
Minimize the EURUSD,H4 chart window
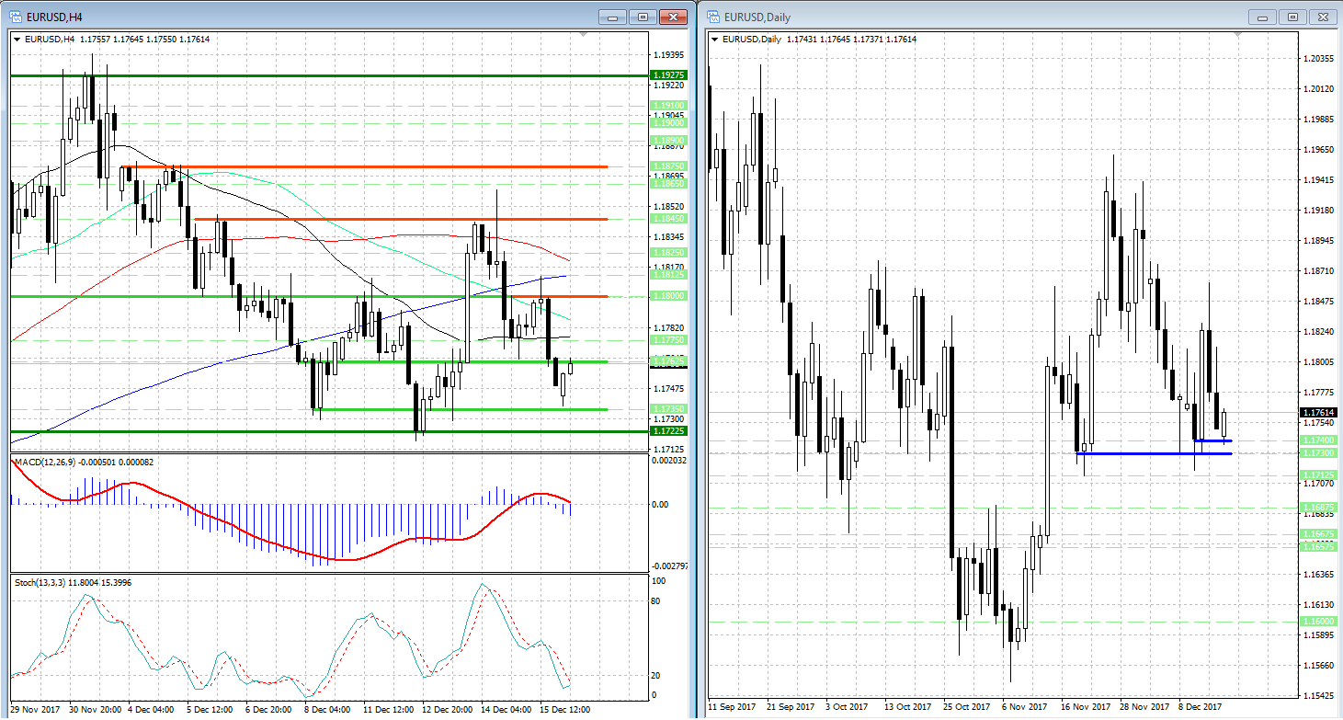611,17
